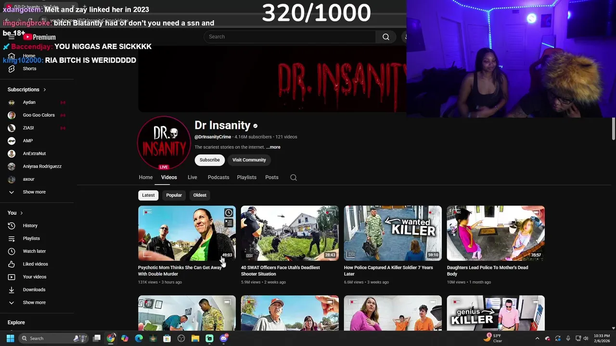Viewport: 616px width, 346px height.
Task: Open Shorts from the sidebar
Action: [x=29, y=69]
